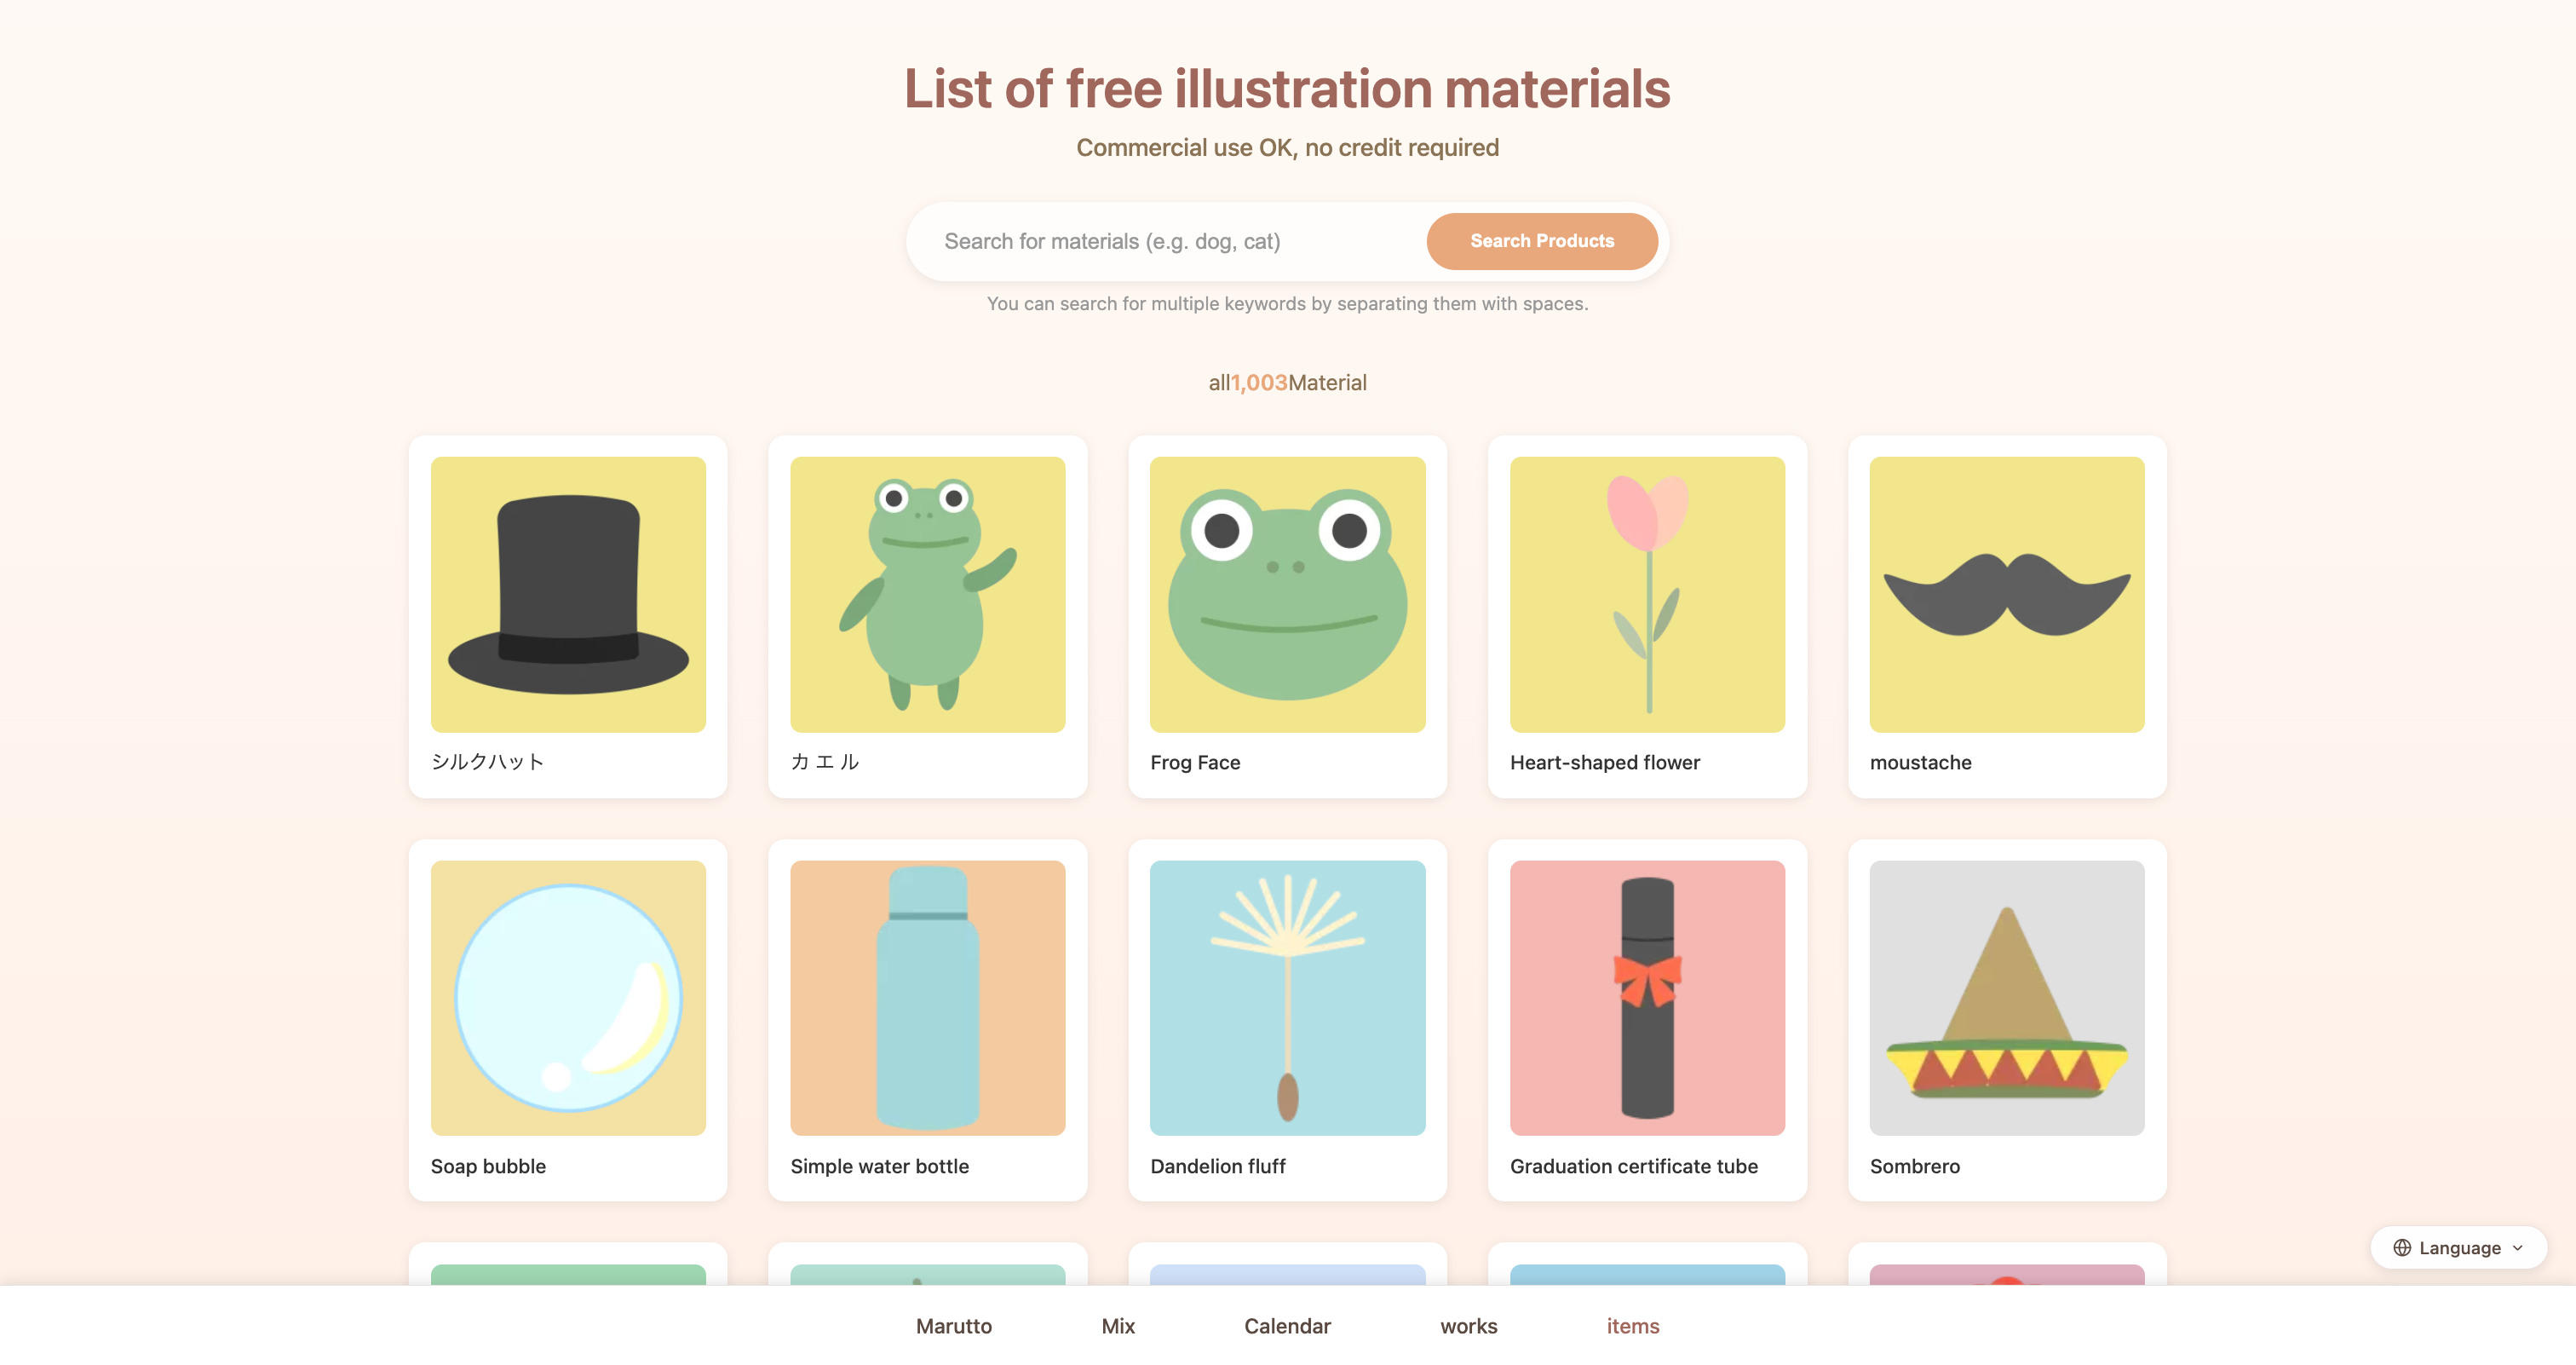
Task: Click the Sombrero title text
Action: tap(1915, 1166)
